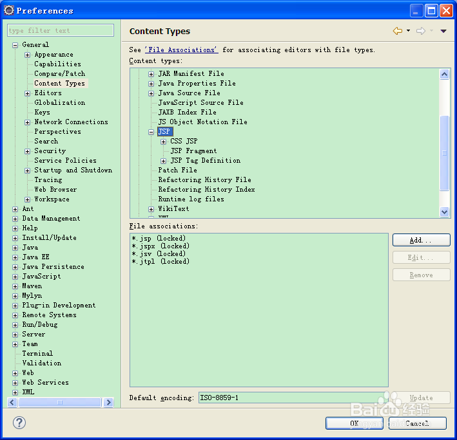The width and height of the screenshot is (457, 440).
Task: Click the forward navigation arrow icon
Action: pos(420,31)
